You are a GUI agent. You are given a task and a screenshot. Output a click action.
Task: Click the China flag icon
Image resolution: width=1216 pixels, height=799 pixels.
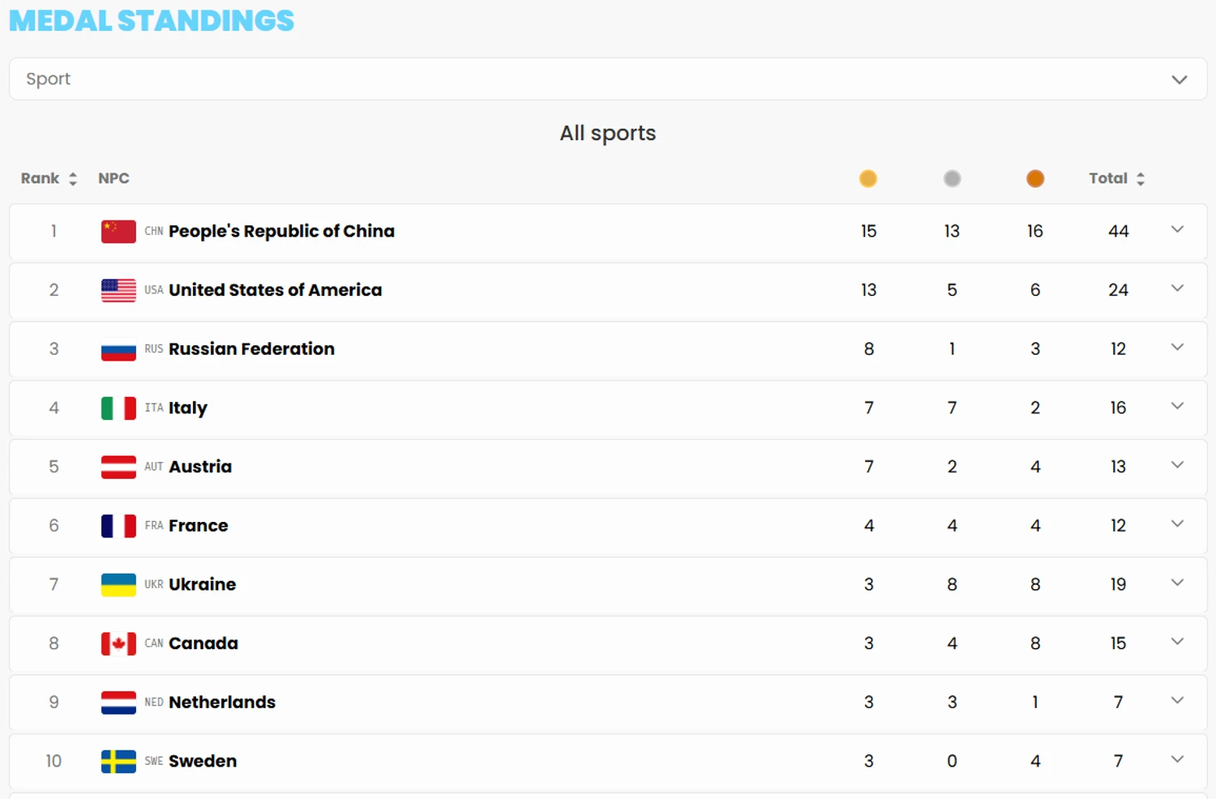click(x=118, y=232)
